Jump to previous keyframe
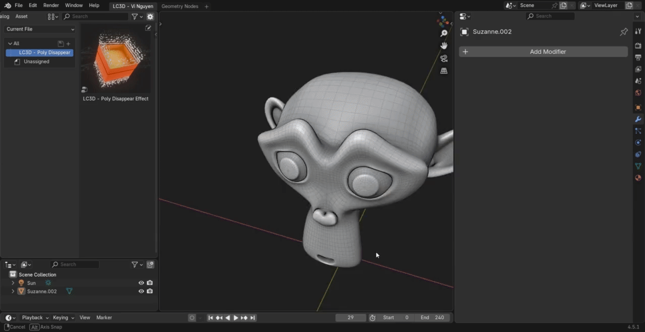Screen dimensions: 645x332 [x=219, y=318]
